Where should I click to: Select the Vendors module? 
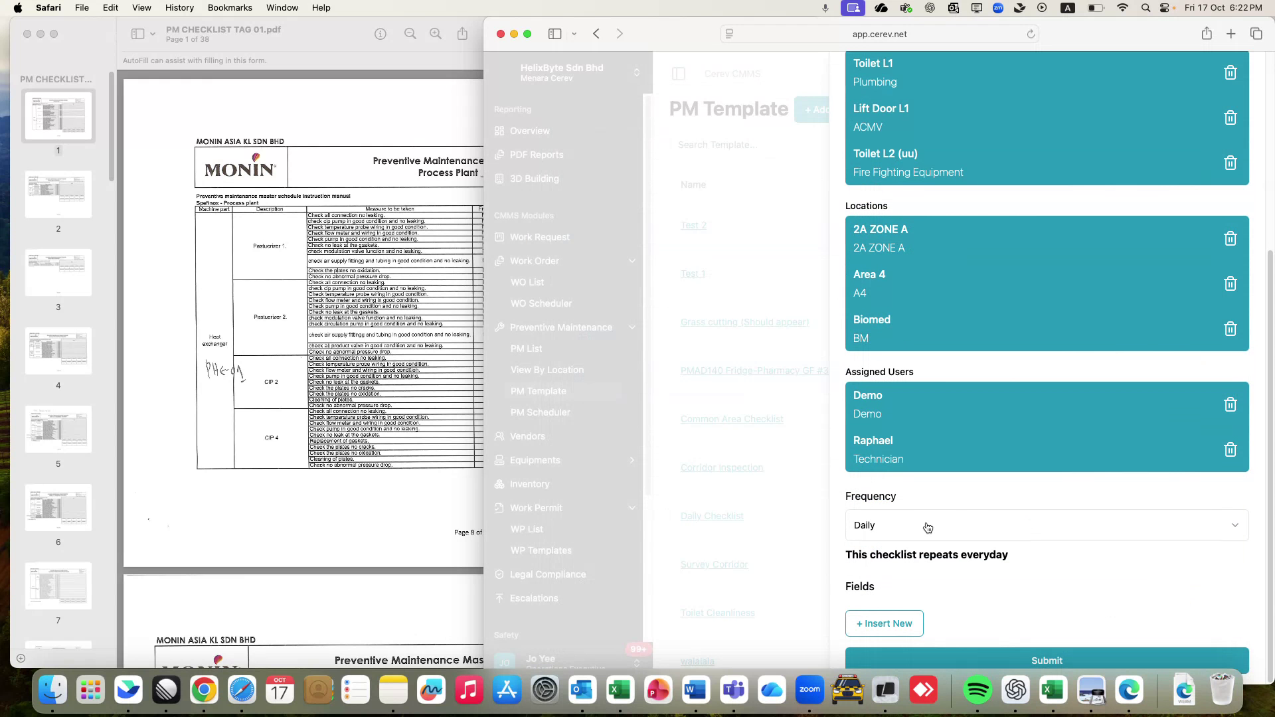pos(527,436)
